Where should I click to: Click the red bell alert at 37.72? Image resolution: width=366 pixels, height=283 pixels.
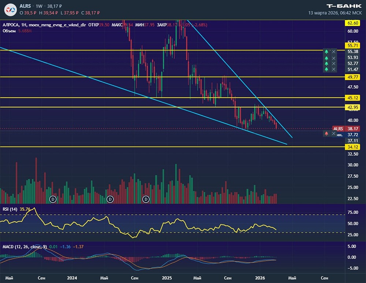326,133
